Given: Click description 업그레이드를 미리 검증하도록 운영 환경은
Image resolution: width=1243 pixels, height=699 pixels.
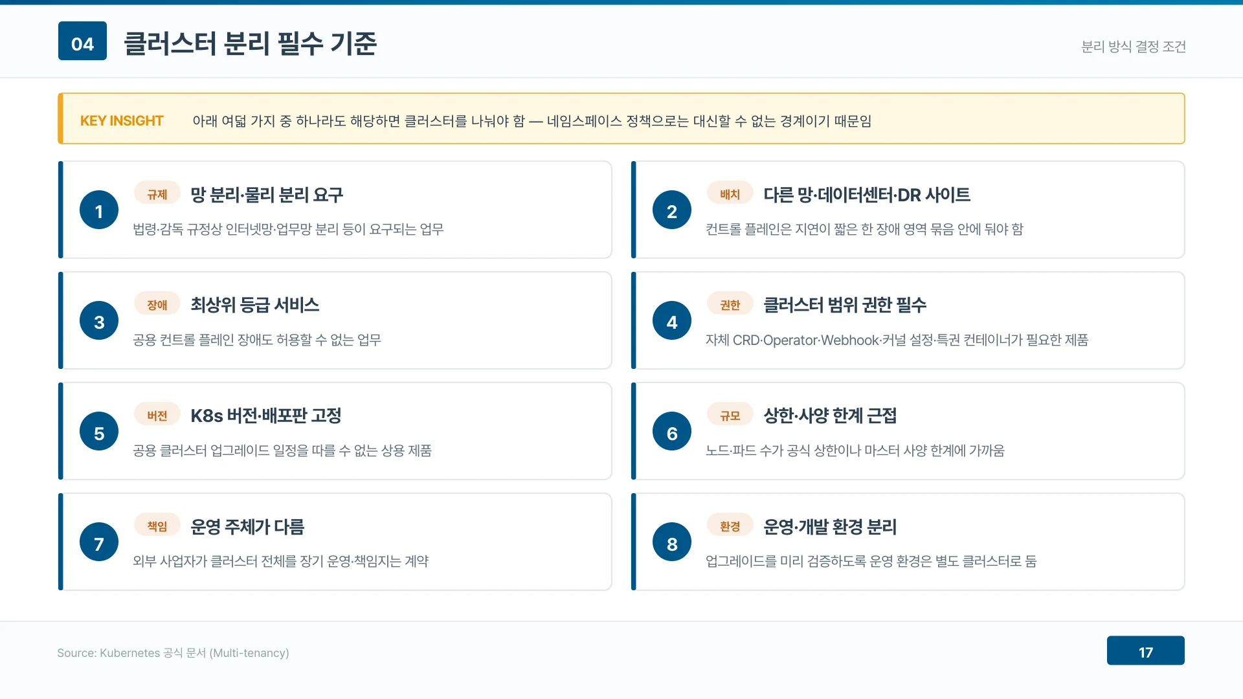Looking at the screenshot, I should click(871, 561).
